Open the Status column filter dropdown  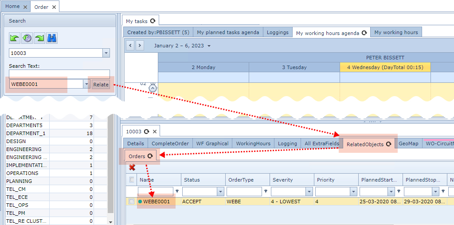pos(220,191)
